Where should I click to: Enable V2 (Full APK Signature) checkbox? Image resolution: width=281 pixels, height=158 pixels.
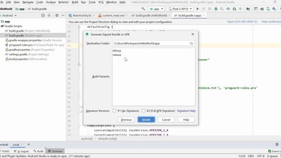(144, 111)
